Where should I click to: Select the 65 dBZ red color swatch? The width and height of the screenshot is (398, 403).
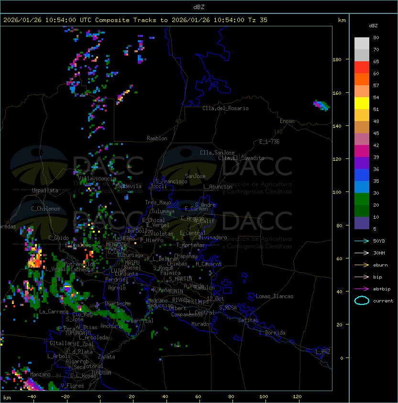(362, 67)
